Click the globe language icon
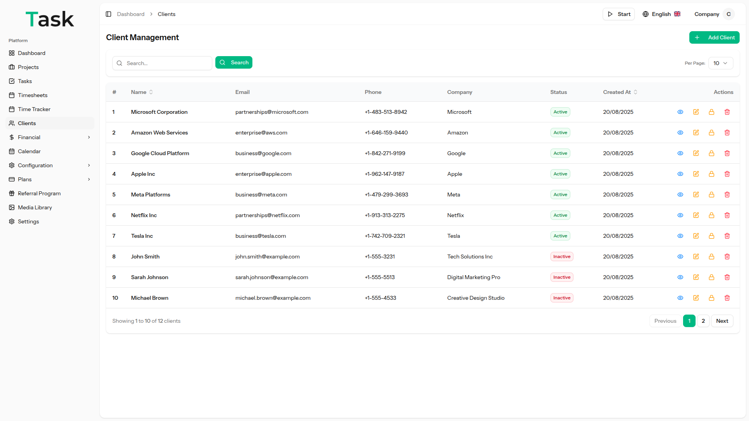Viewport: 749px width, 421px height. point(646,14)
